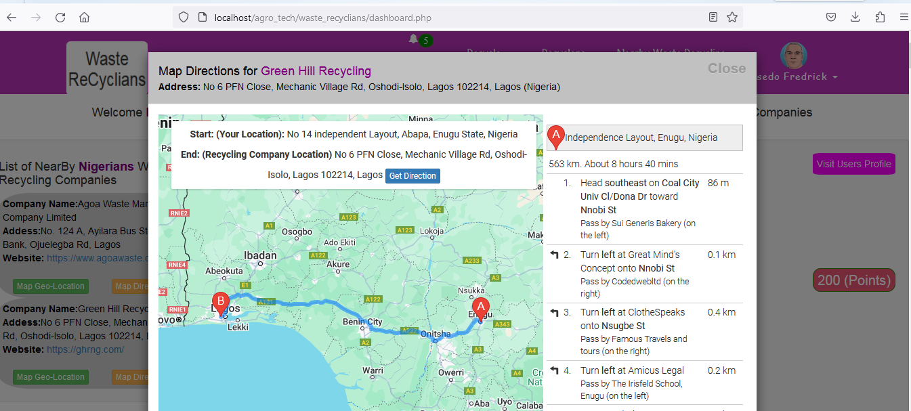Click Abeokuta label on map
This screenshot has height=411, width=911.
pyautogui.click(x=224, y=269)
